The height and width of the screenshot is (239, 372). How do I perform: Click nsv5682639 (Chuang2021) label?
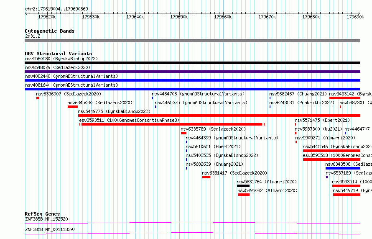(214, 164)
